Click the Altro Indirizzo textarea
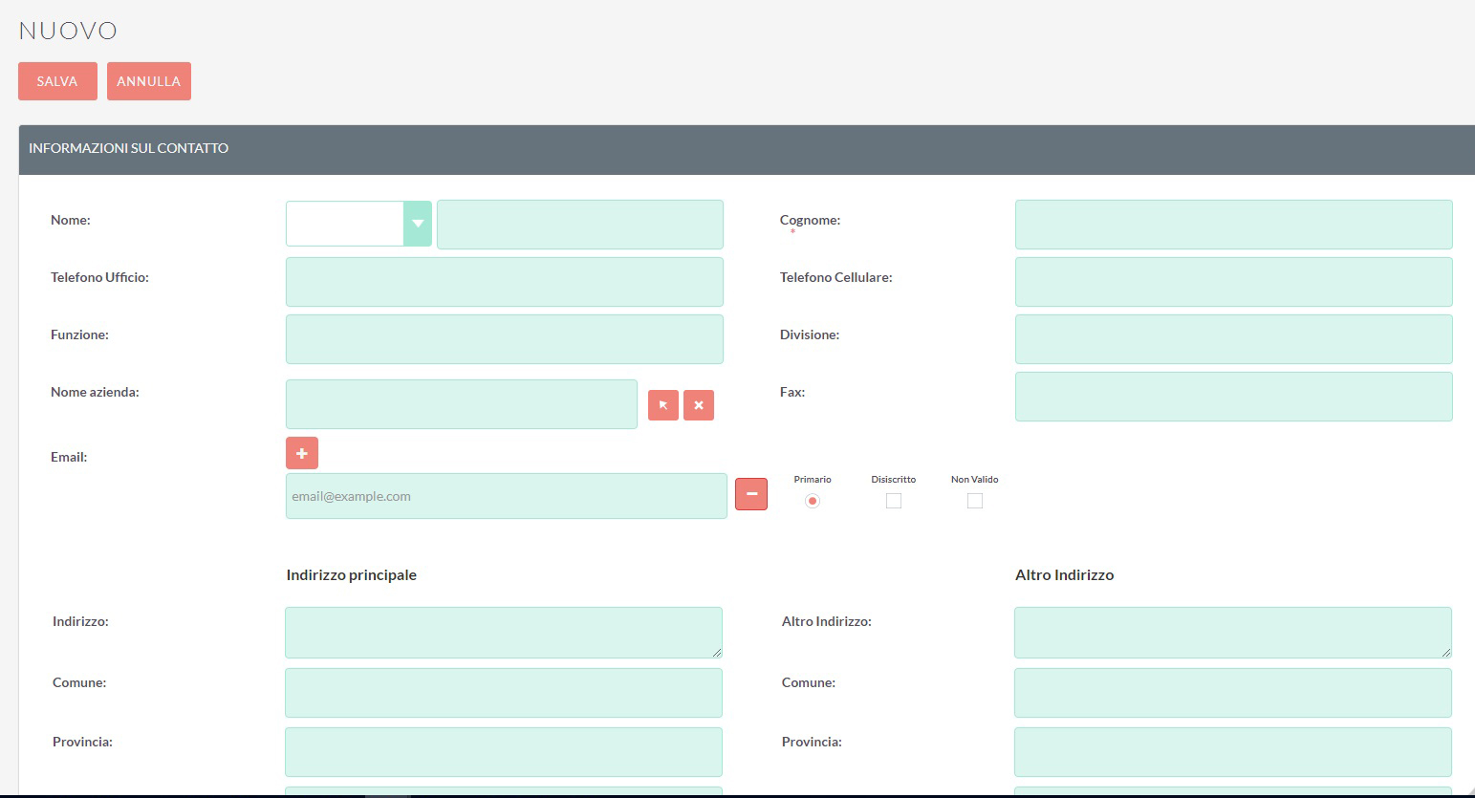This screenshot has width=1475, height=798. point(1232,632)
